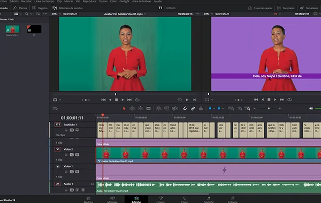
Task: Open the Reproducir menu
Action: tap(89, 1)
